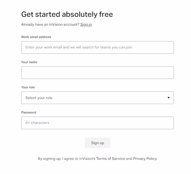191x174 pixels.
Task: Click the role dropdown arrow icon
Action: click(169, 98)
